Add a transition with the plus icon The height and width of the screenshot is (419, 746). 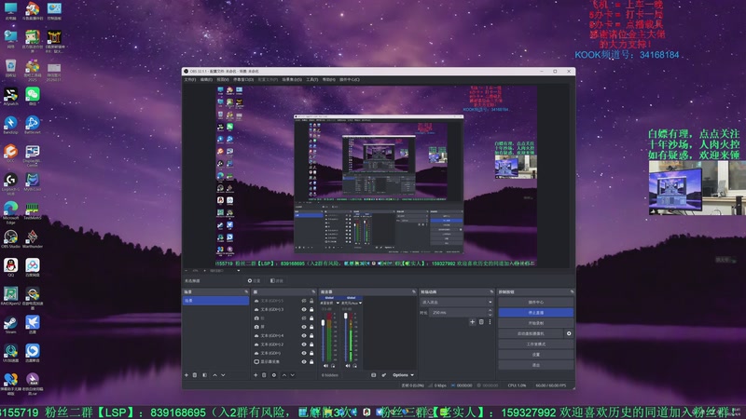pyautogui.click(x=472, y=322)
